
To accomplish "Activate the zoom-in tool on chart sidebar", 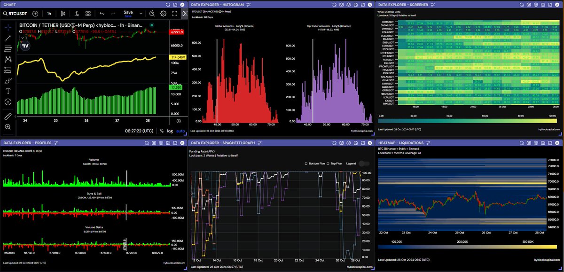I will coord(8,127).
